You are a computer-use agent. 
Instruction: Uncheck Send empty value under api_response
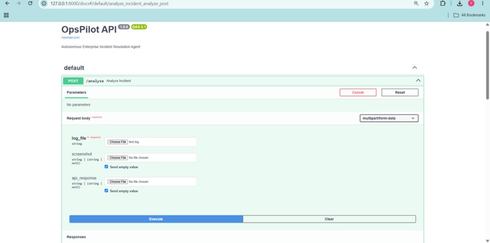106,191
